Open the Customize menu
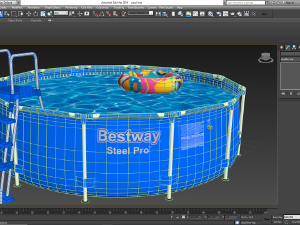This screenshot has width=300, height=225. 102,7
